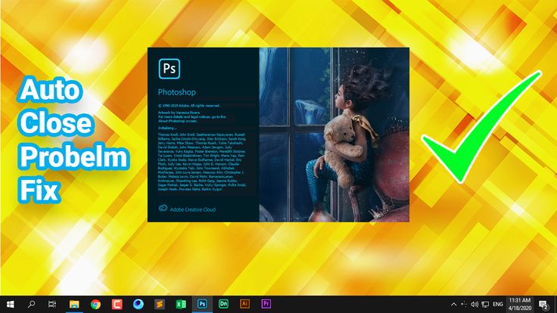Launch Adobe Dimension (Dn) from taskbar

click(223, 304)
